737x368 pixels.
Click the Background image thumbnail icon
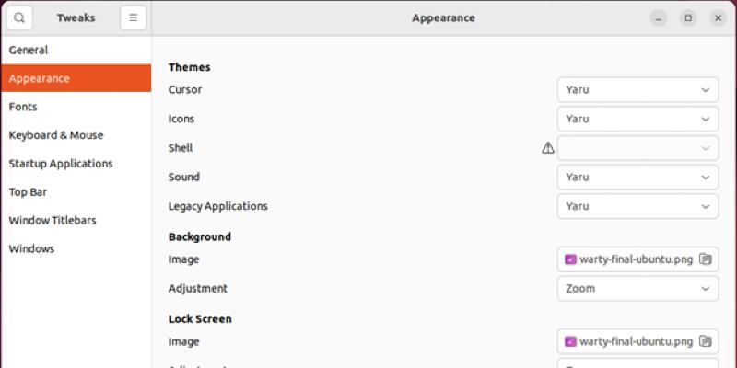570,259
